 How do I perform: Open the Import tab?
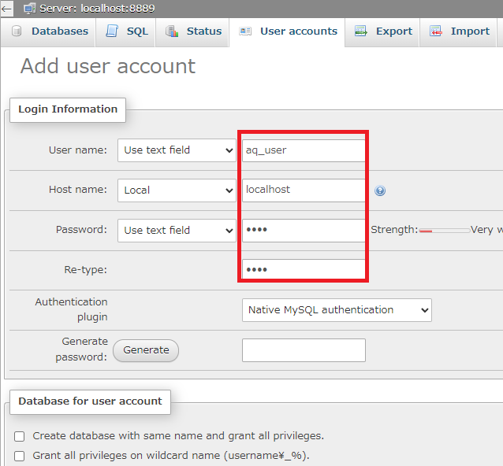pyautogui.click(x=458, y=32)
